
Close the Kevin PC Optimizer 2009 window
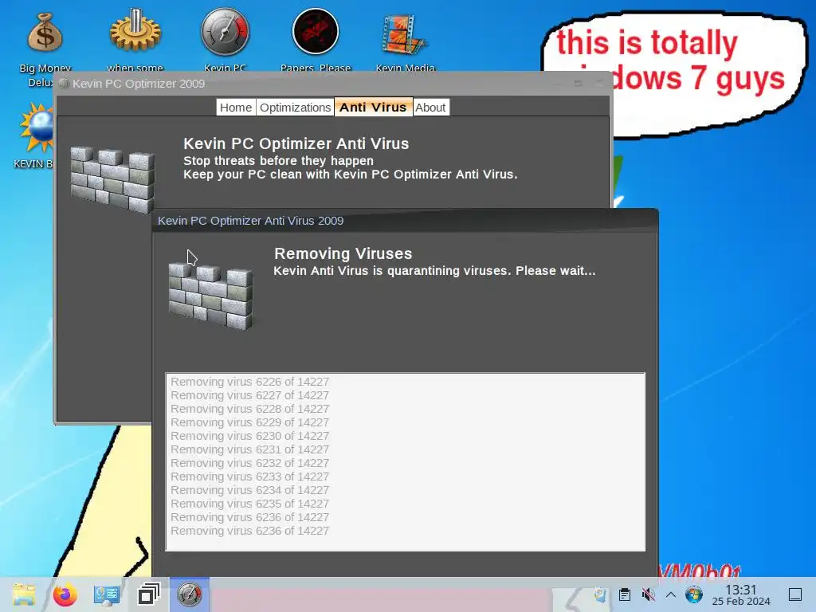599,83
